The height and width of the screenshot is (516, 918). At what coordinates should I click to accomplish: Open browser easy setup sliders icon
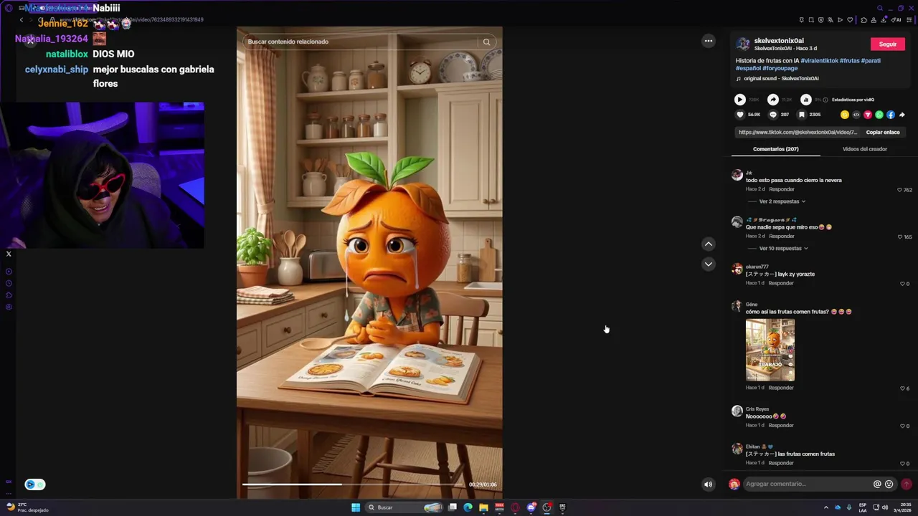pos(909,20)
